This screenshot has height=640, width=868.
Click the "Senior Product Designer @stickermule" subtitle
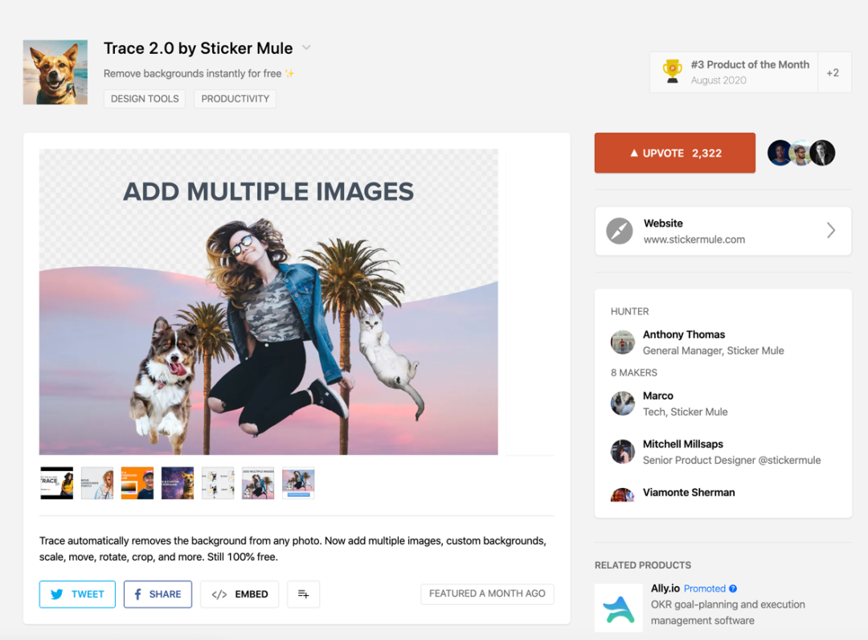click(x=731, y=460)
